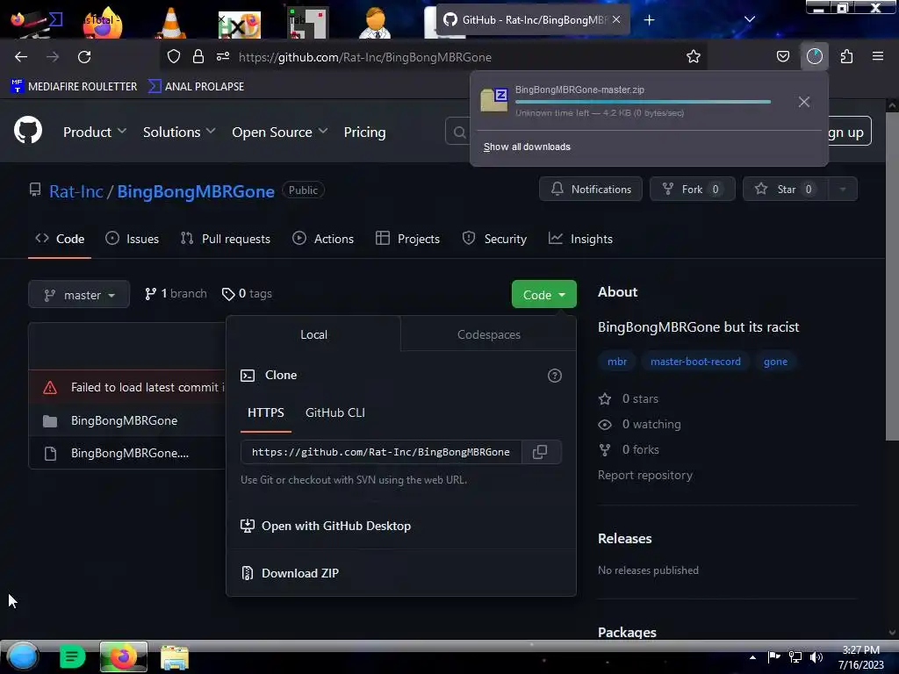Click the clone URL text field
Image resolution: width=899 pixels, height=674 pixels.
pos(381,452)
